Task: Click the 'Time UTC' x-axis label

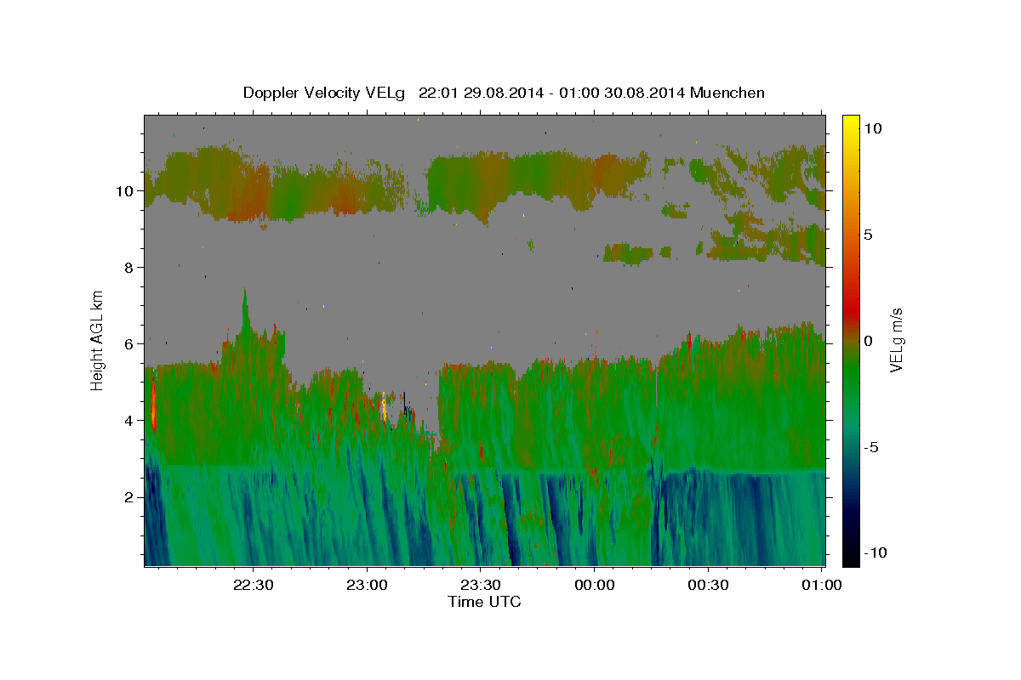Action: pyautogui.click(x=484, y=602)
